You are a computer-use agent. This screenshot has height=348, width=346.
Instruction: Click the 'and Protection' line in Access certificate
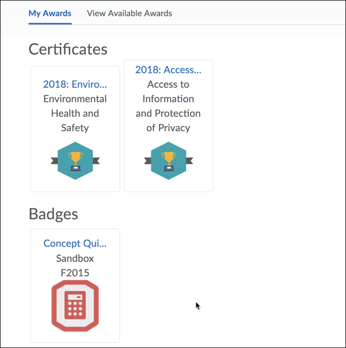pos(169,113)
